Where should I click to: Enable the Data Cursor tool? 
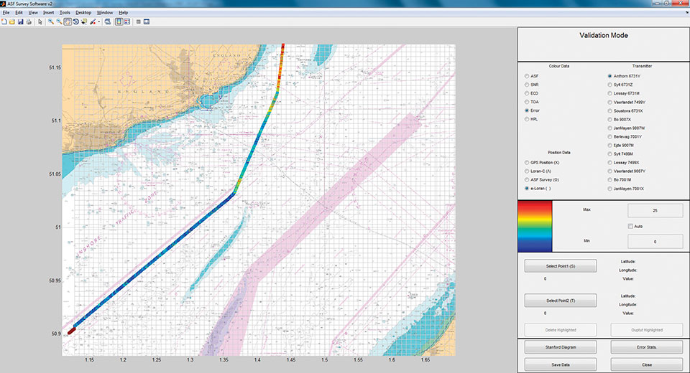pyautogui.click(x=84, y=22)
